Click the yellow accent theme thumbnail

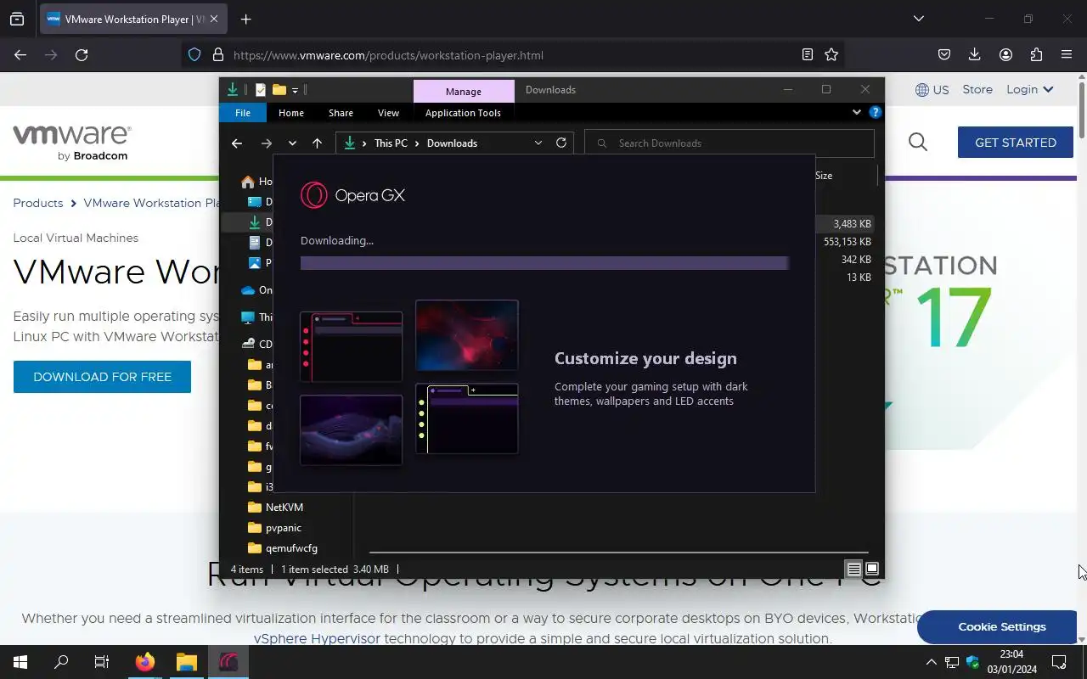(x=466, y=418)
